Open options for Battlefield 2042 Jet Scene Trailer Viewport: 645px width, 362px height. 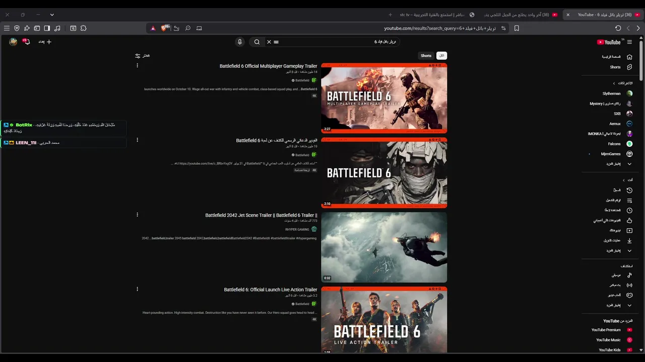[137, 215]
